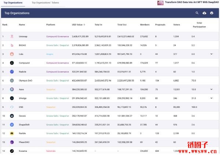Image resolution: width=220 pixels, height=155 pixels.
Task: Click the Aave logo icon
Action: (x=12, y=90)
